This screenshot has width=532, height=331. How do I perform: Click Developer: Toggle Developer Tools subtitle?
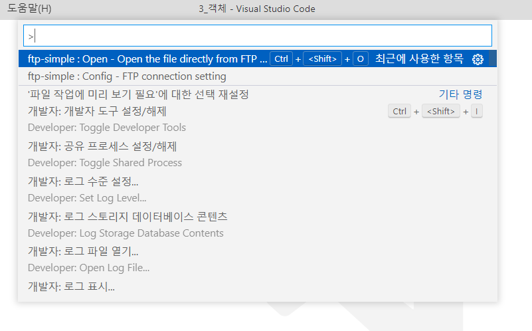107,128
